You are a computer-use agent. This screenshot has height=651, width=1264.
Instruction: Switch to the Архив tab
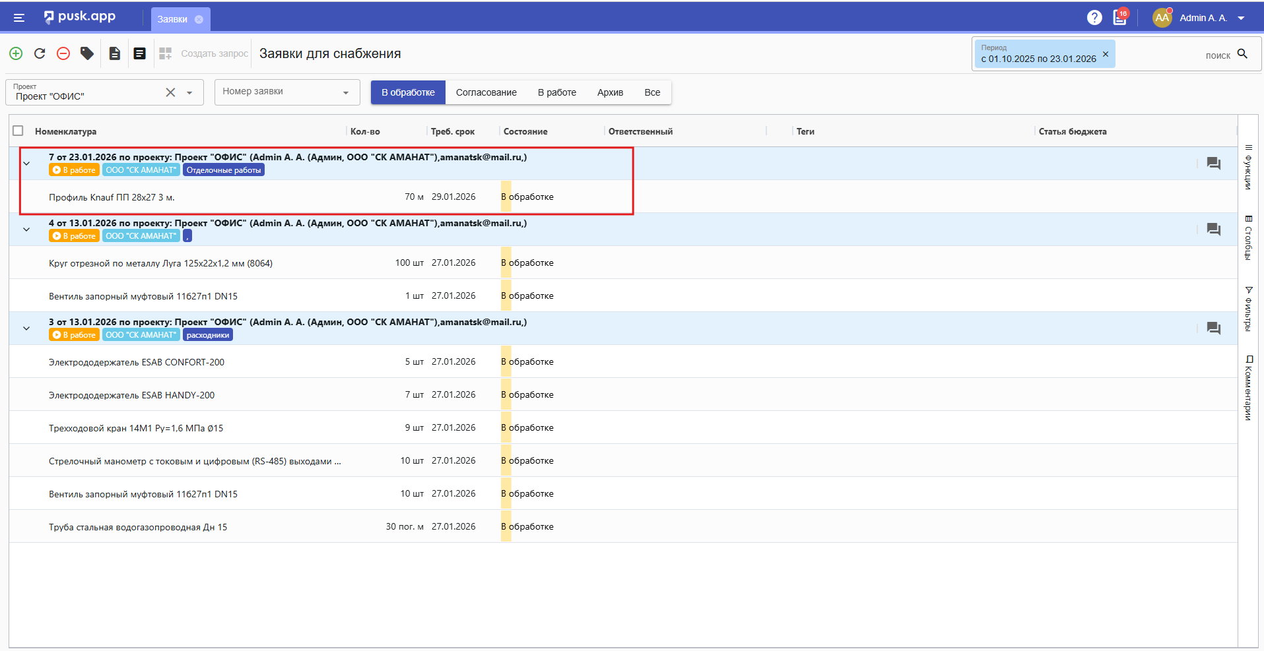point(610,92)
